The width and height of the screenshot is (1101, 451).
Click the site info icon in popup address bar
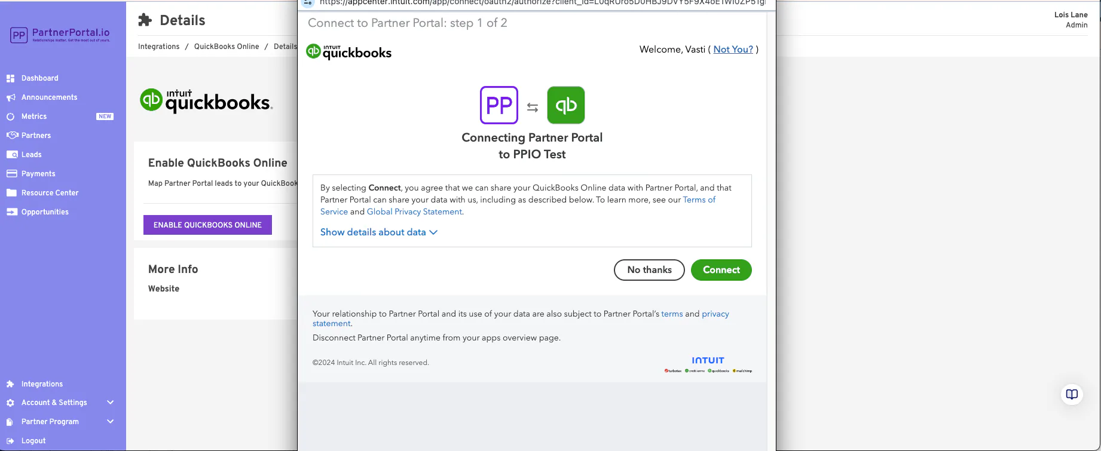tap(308, 2)
